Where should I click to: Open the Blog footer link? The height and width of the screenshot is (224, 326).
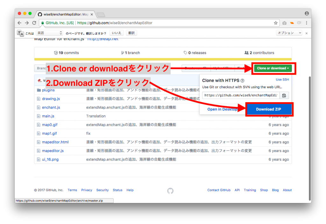pos(275,190)
